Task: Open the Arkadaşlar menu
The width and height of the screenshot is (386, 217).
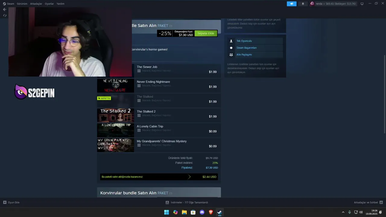Action: 36,4
